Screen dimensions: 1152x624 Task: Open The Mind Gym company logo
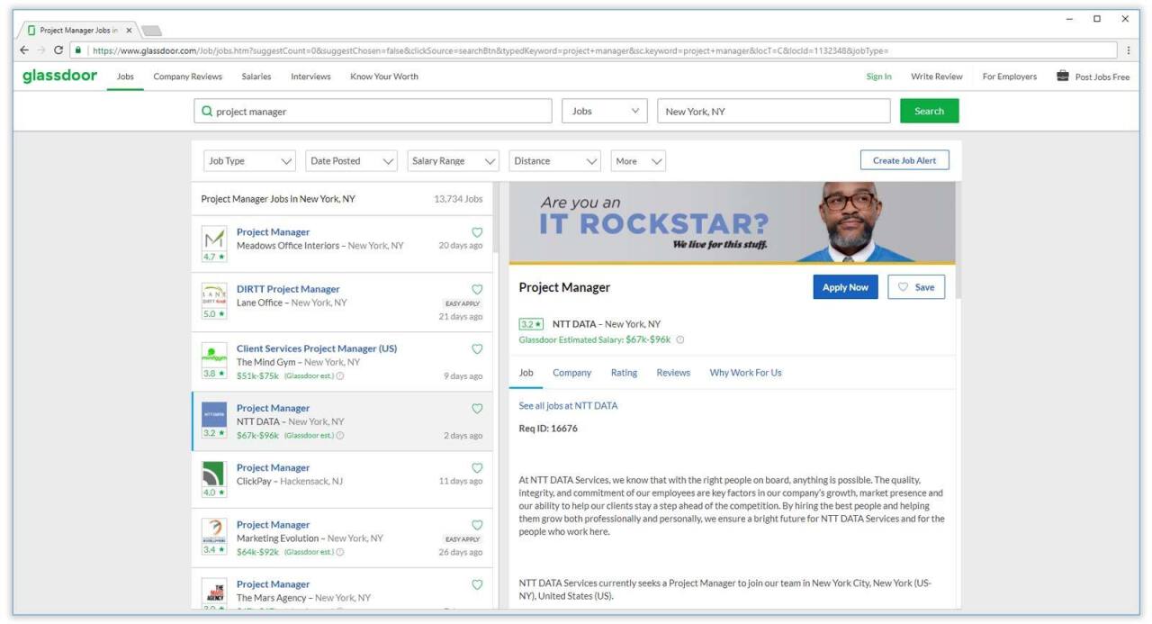click(x=214, y=355)
